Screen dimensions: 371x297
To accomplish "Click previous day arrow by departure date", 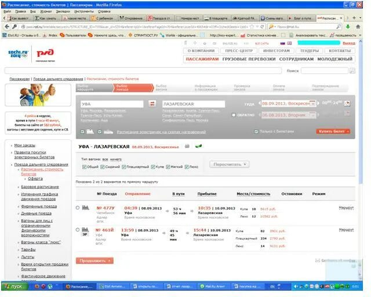I will coord(260,103).
